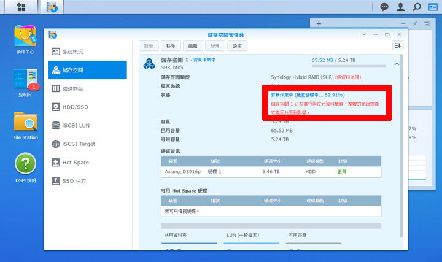
Task: Add widget with plus icon in widget window
Action: 319,24
